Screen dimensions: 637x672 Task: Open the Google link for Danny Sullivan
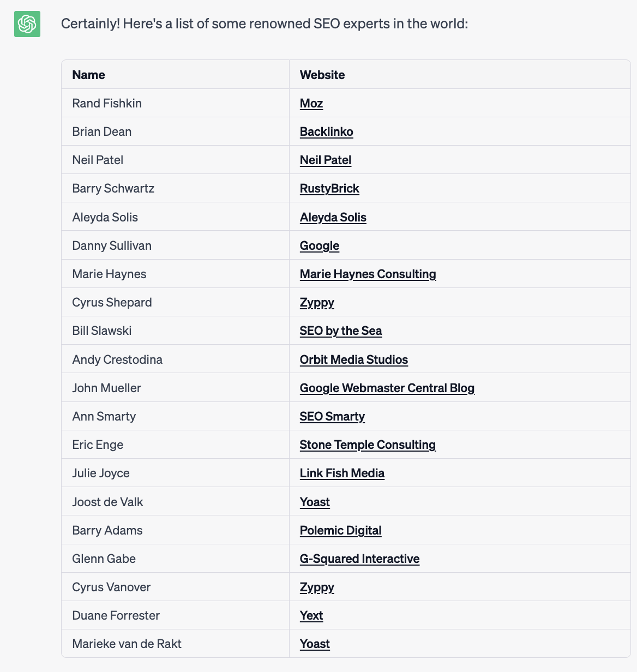coord(319,245)
